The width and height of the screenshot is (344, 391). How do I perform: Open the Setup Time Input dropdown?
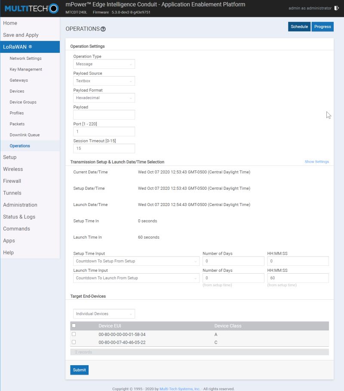(x=136, y=261)
